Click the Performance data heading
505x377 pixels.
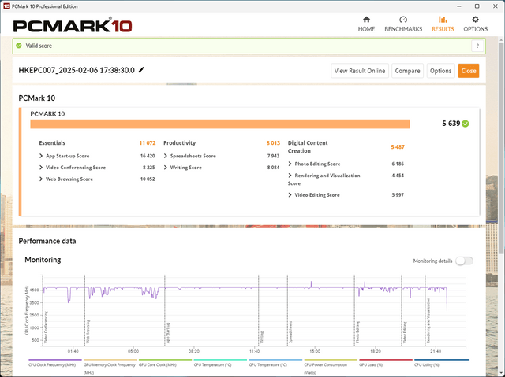(47, 241)
